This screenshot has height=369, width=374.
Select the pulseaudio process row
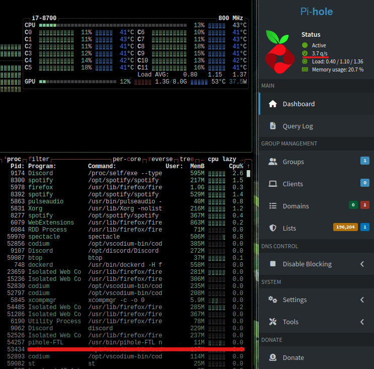tap(125, 201)
